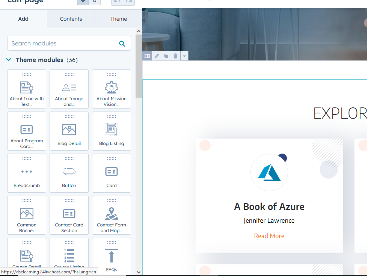Switch to the Theme tab
Screen dimensions: 368x276
[x=119, y=19]
